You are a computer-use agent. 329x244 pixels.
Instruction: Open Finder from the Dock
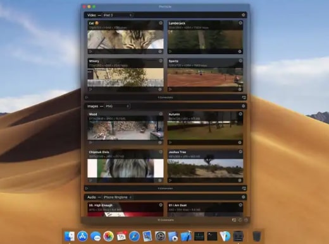(x=70, y=236)
